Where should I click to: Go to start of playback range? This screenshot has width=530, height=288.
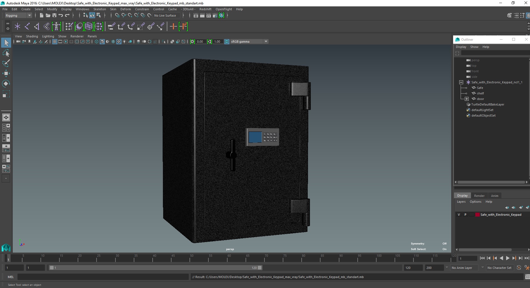coord(482,258)
